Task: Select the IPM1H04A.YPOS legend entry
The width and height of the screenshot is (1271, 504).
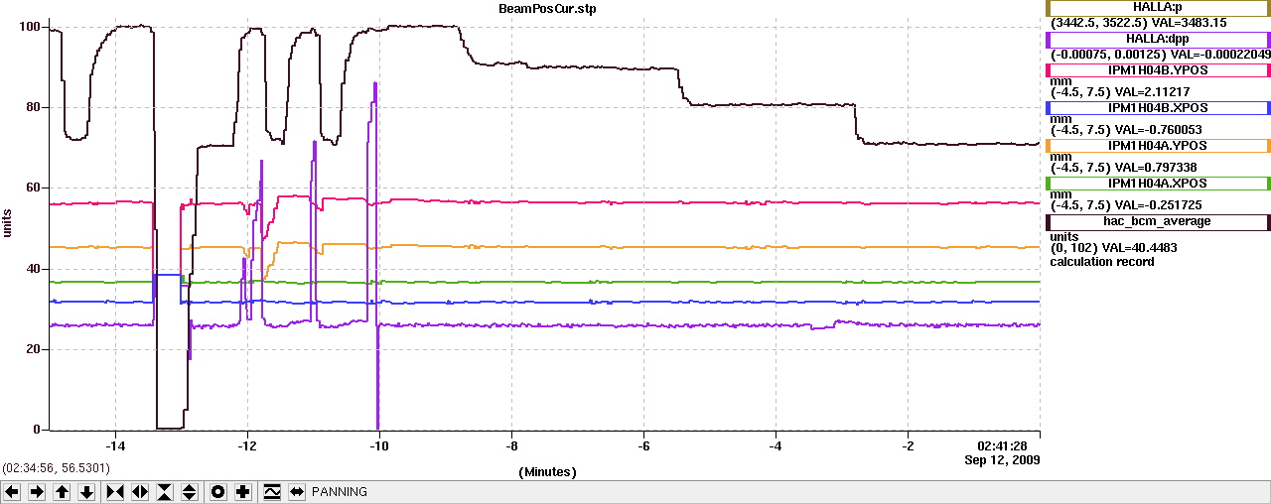Action: pos(1159,146)
